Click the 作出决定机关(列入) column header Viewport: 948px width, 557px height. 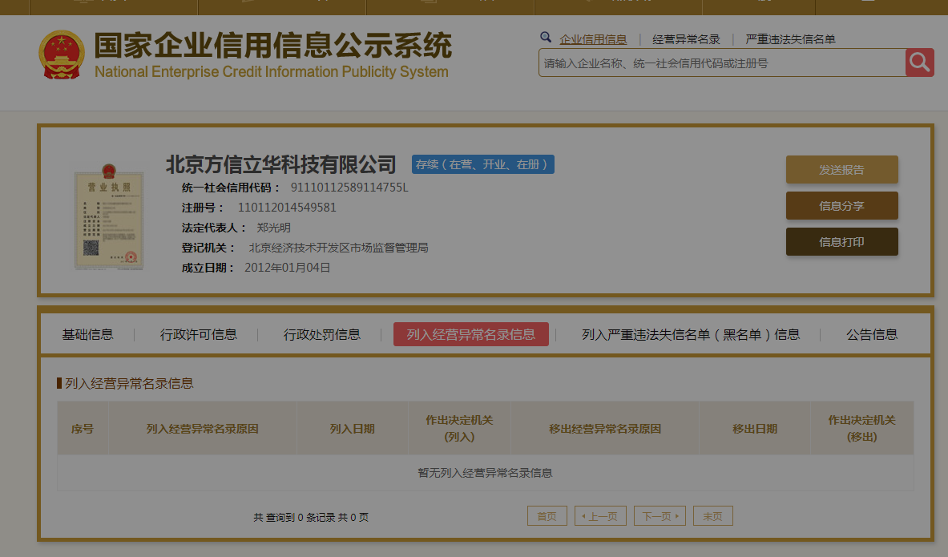(459, 428)
